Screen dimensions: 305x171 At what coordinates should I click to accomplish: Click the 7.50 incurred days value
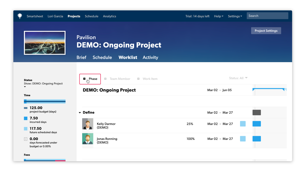34,118
